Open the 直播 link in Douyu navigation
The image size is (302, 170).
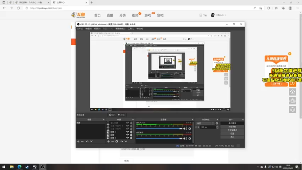click(x=110, y=15)
